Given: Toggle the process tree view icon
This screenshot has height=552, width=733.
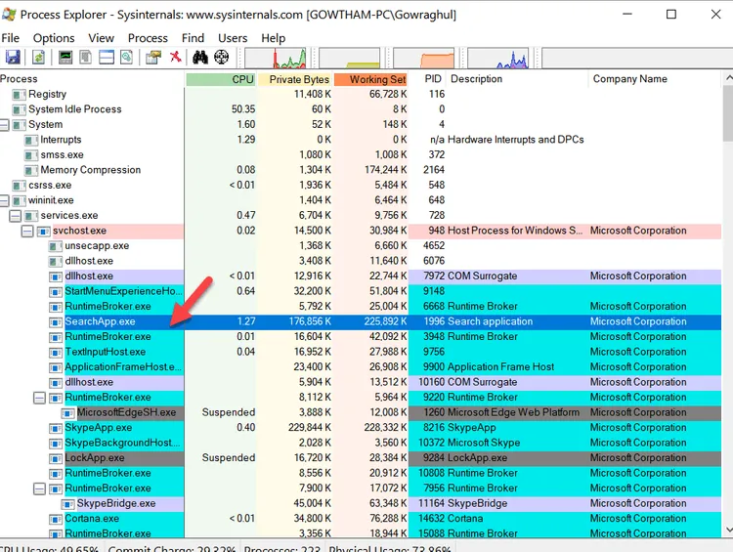Looking at the screenshot, I should point(86,57).
